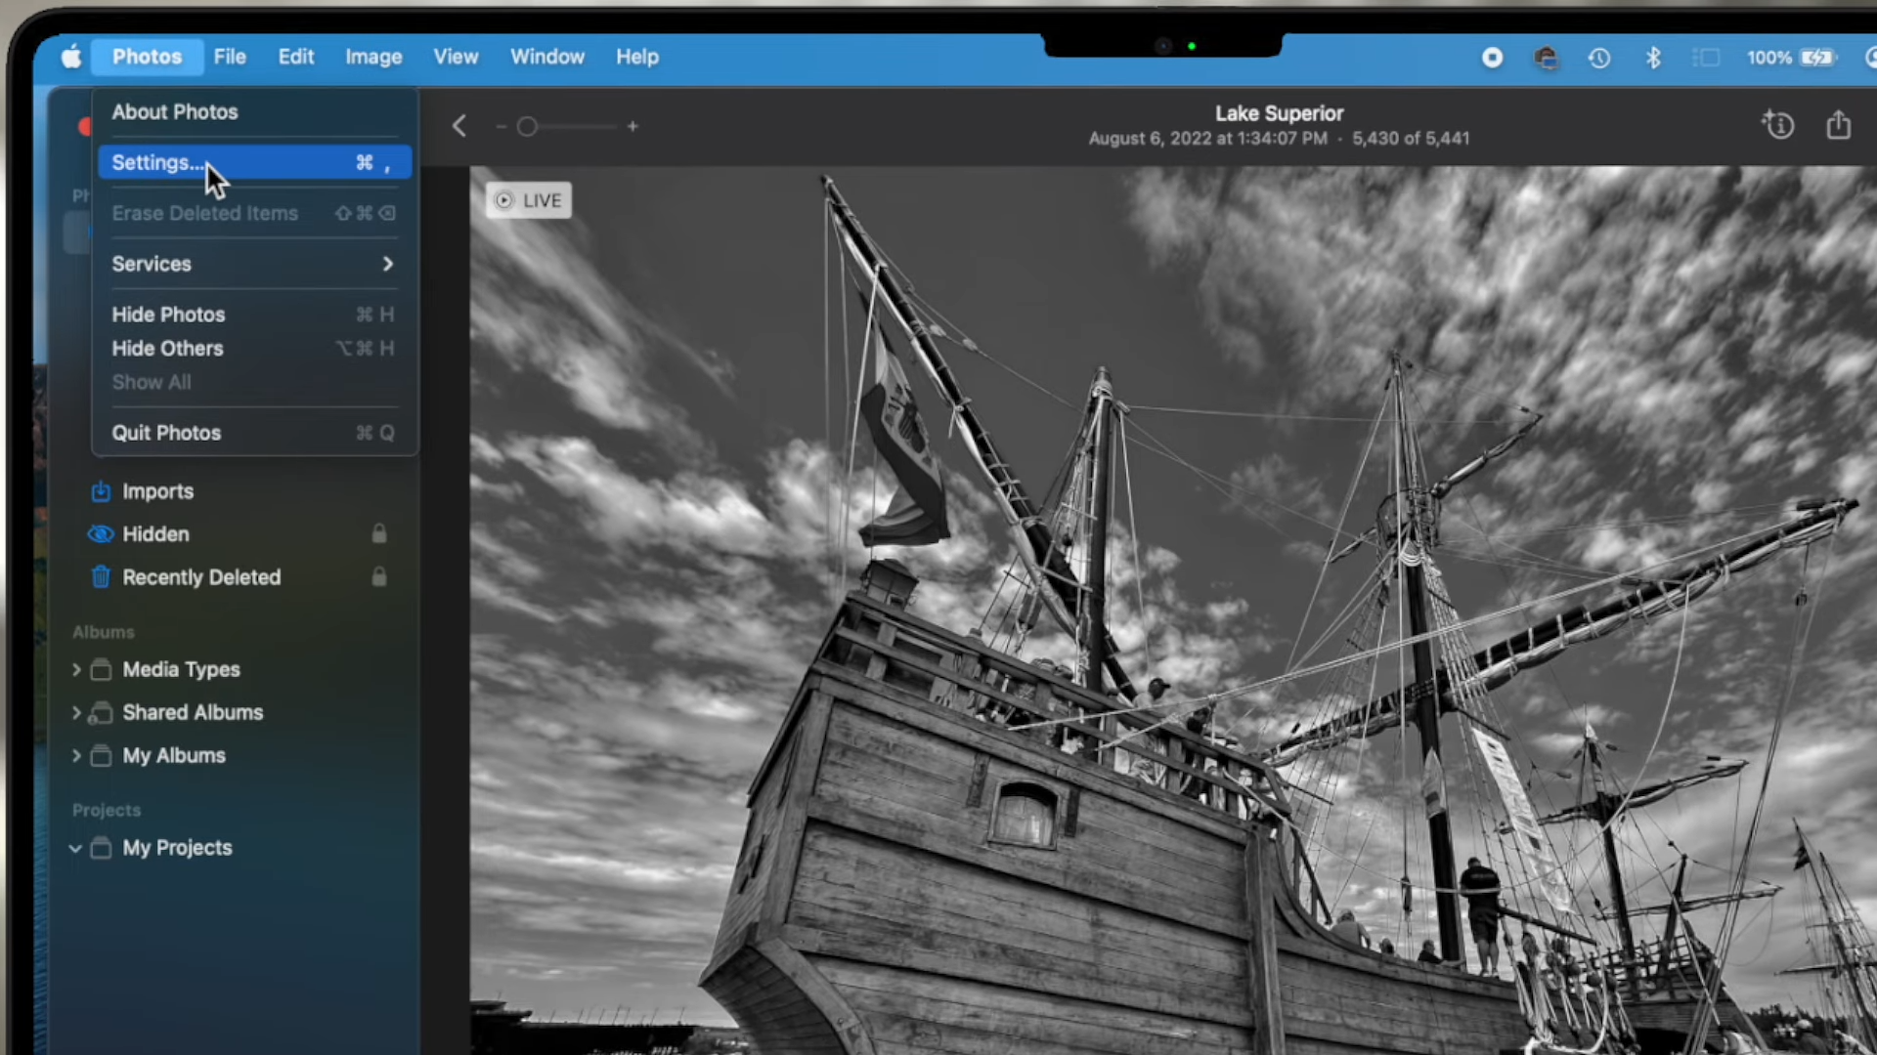
Task: Collapse the My Projects folder
Action: coord(75,848)
